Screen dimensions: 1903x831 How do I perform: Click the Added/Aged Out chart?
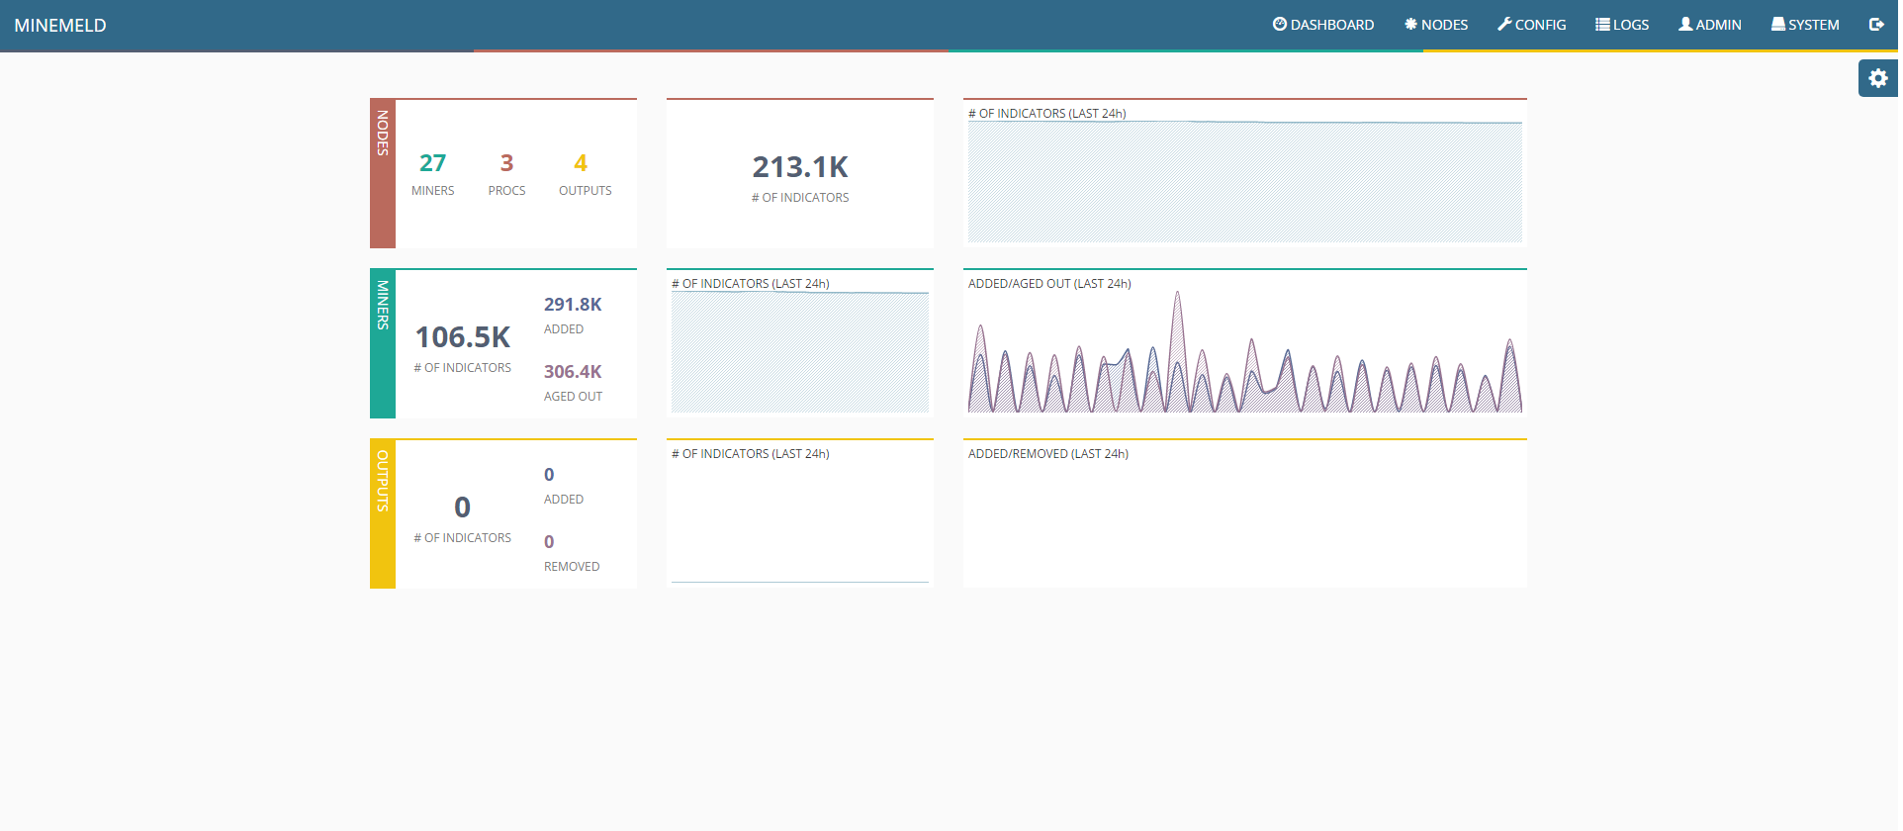pyautogui.click(x=1244, y=351)
